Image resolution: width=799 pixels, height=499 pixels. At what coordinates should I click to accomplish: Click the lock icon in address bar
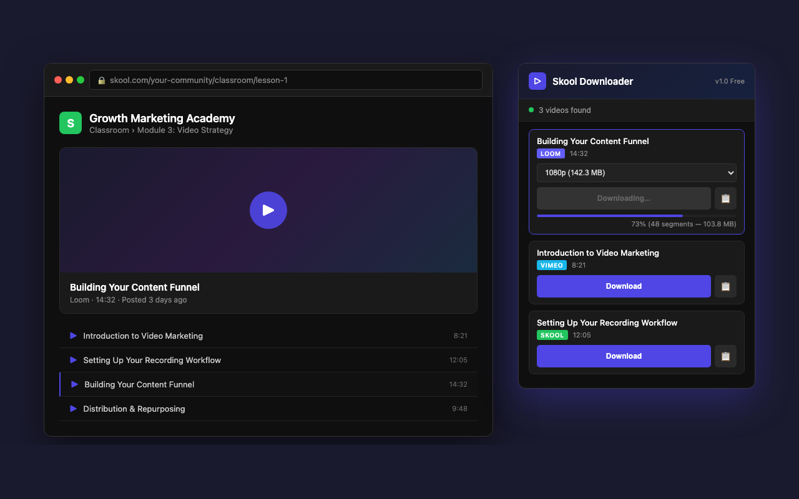[102, 80]
